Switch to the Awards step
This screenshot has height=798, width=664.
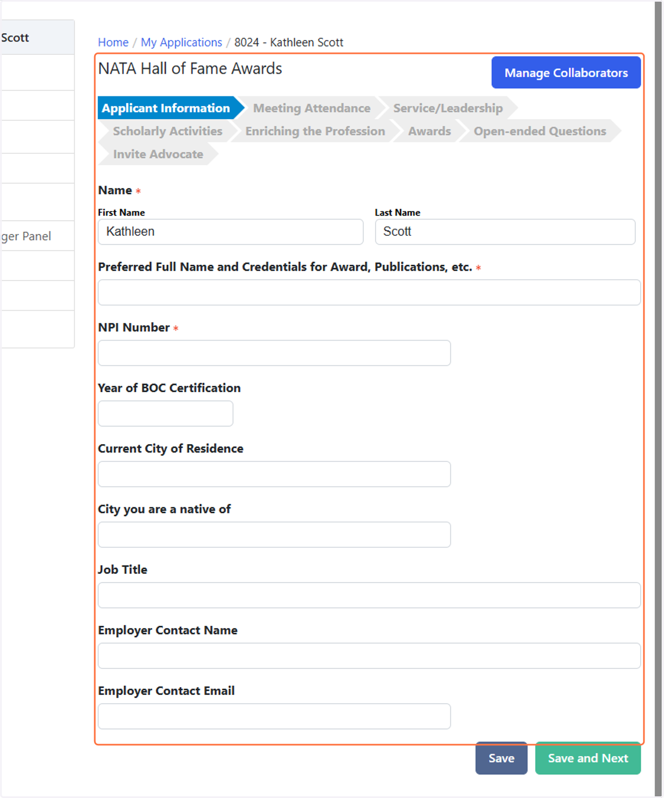(430, 131)
